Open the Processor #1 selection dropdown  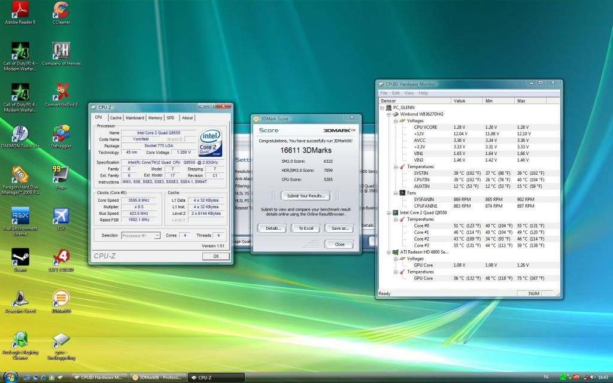[x=141, y=236]
